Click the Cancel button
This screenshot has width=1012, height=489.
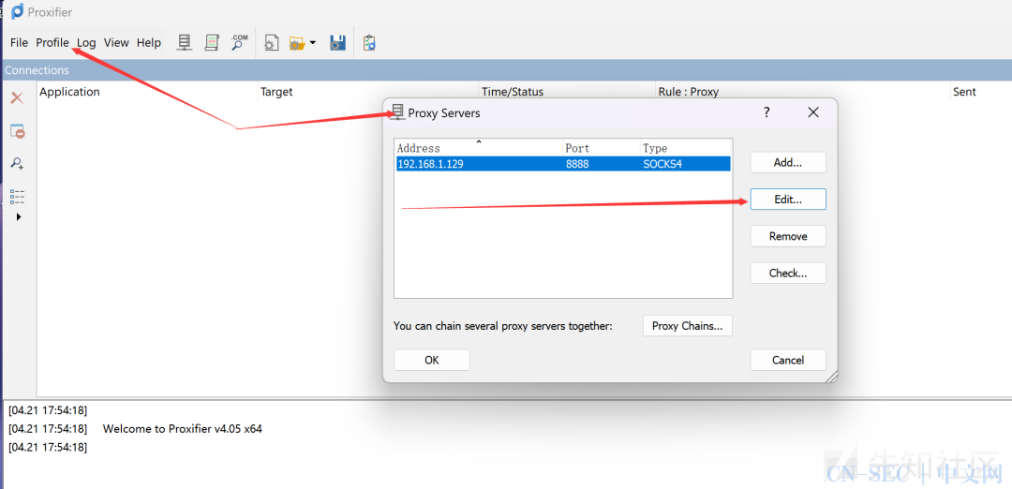788,360
